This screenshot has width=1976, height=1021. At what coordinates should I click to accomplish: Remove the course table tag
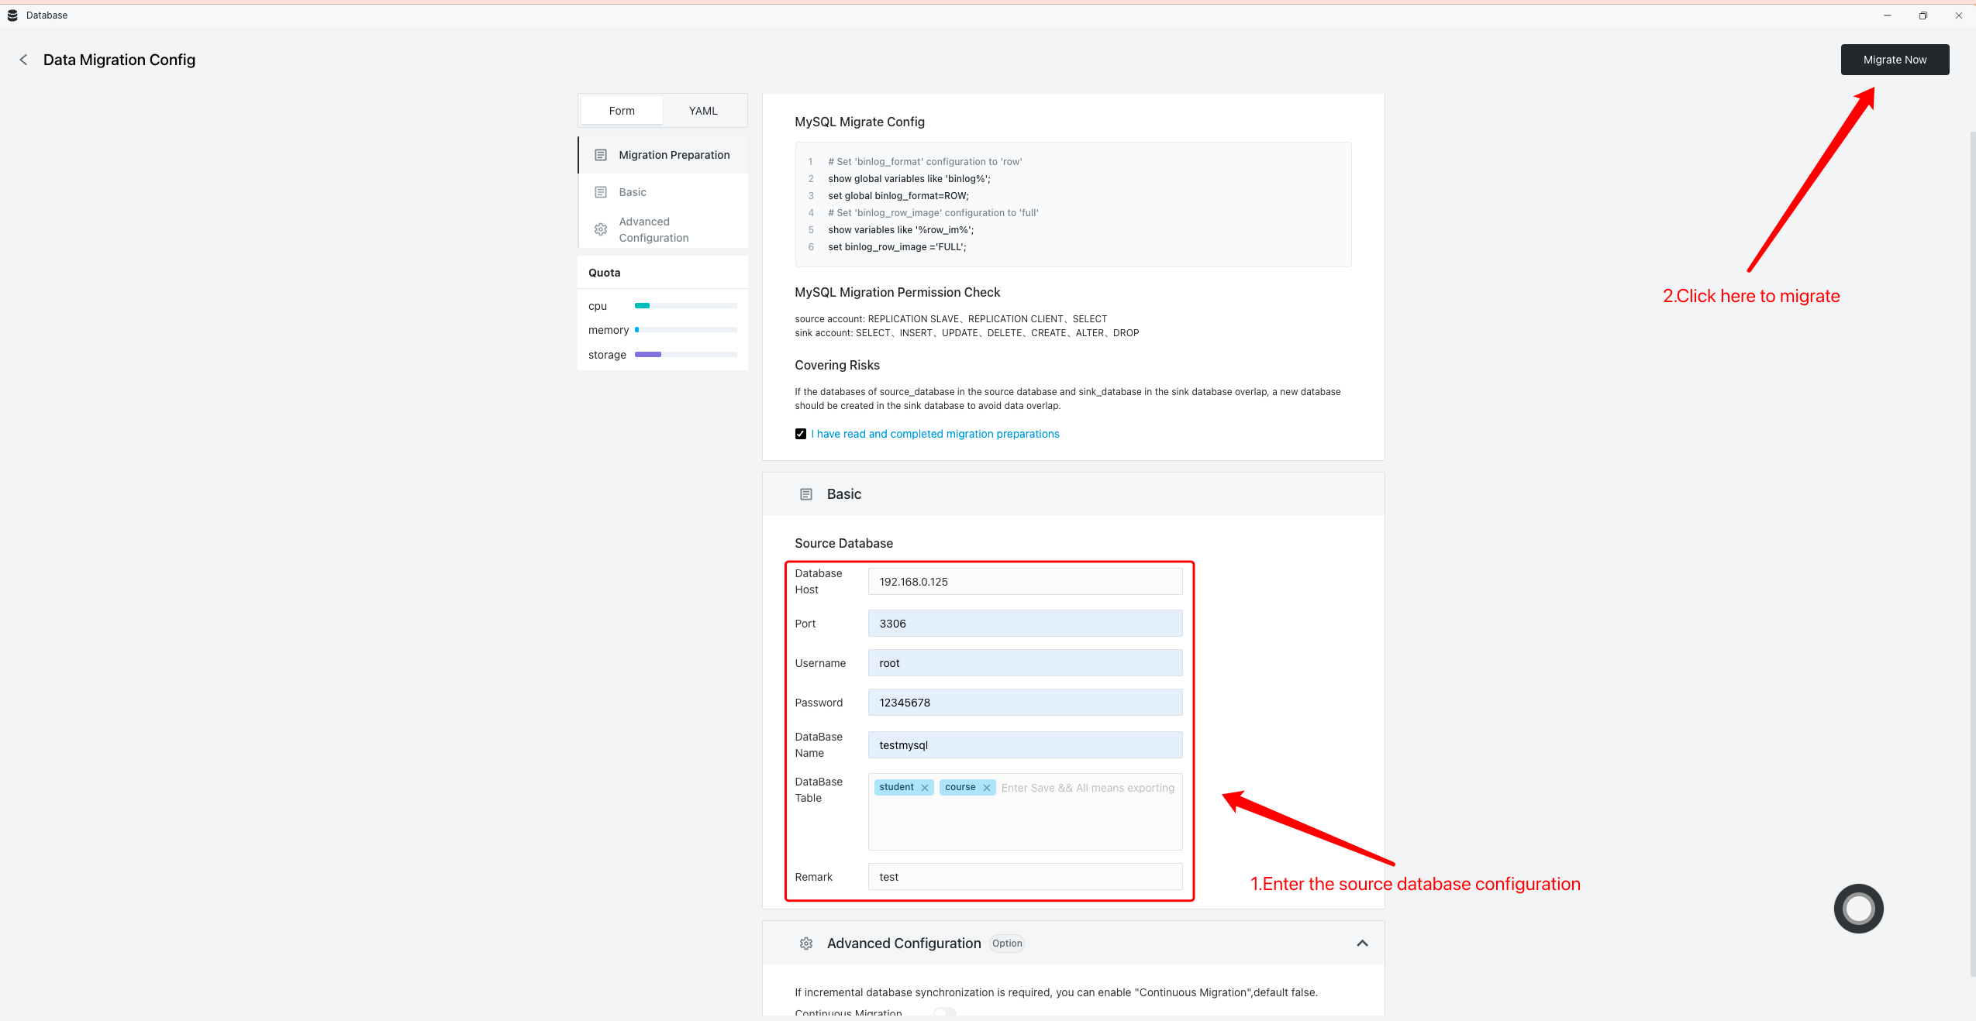(987, 788)
